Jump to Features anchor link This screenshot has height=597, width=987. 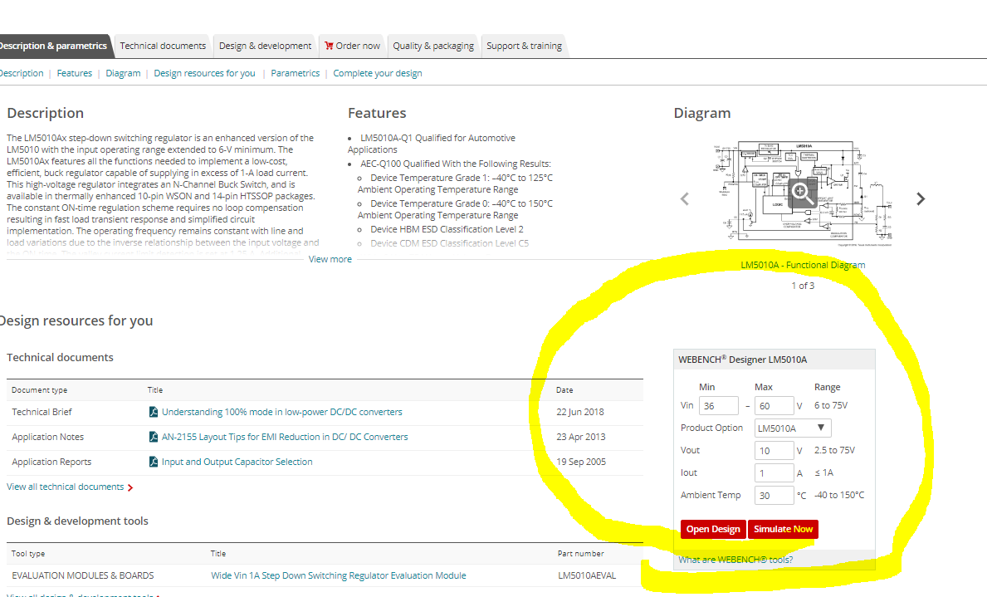point(74,73)
